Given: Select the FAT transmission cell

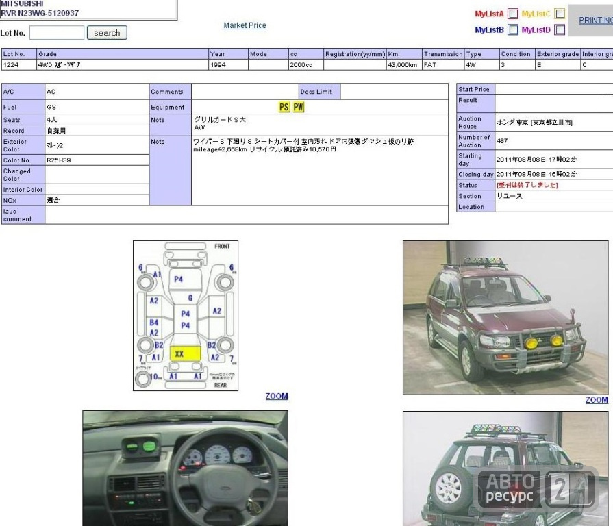Looking at the screenshot, I should coord(443,65).
